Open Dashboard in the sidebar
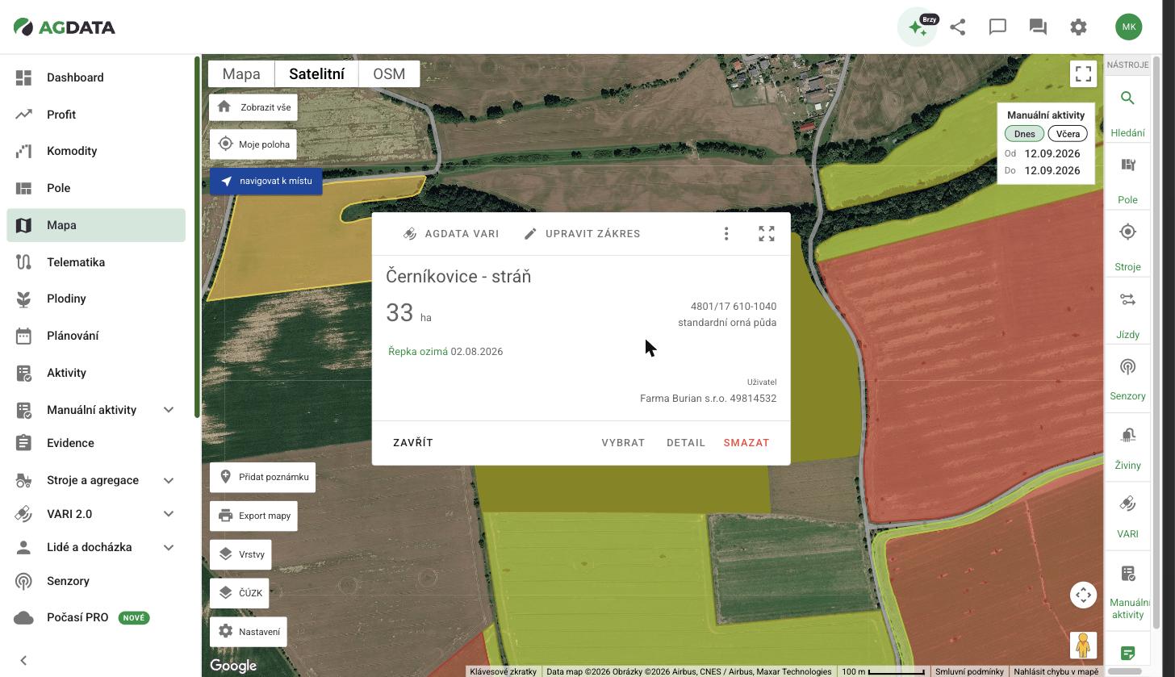The width and height of the screenshot is (1175, 677). 96,77
